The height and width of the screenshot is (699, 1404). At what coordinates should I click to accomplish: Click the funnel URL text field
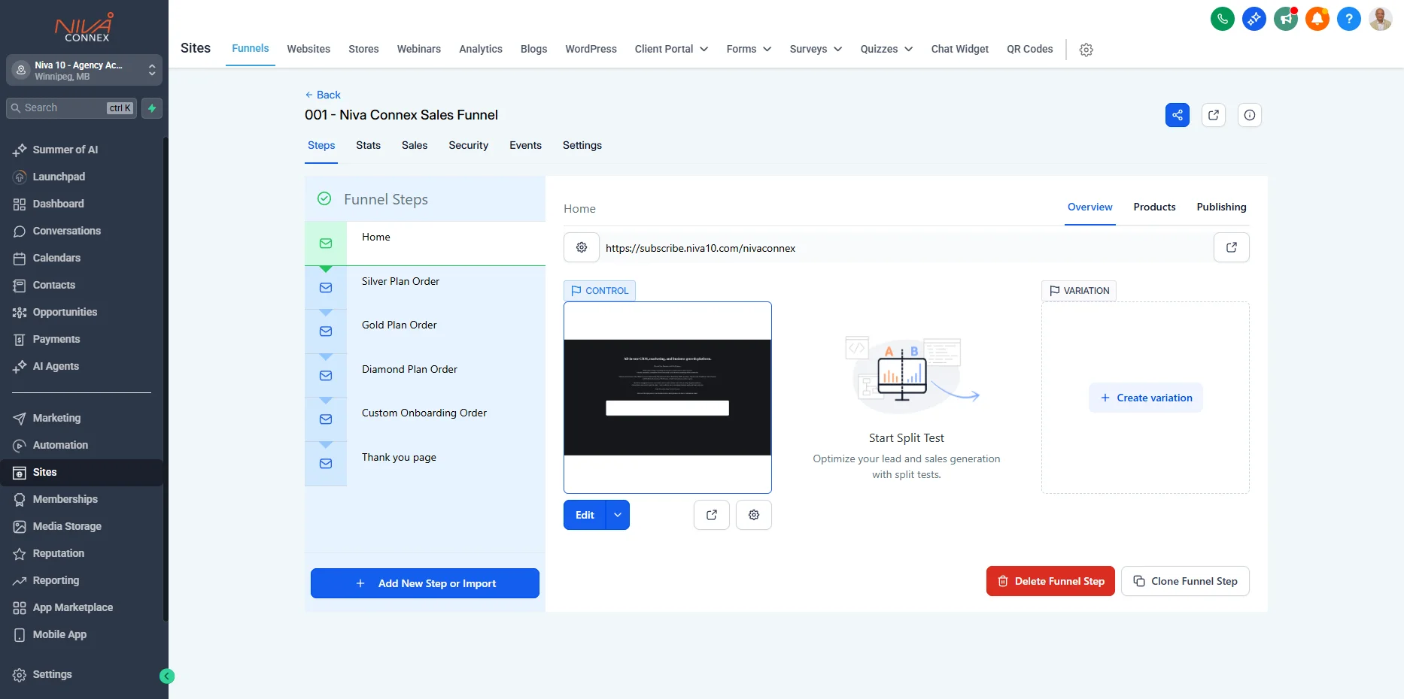[x=906, y=248]
